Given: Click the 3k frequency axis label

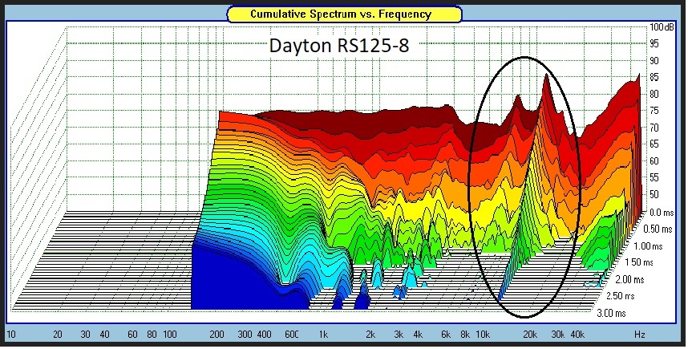Looking at the screenshot, I should [x=399, y=335].
